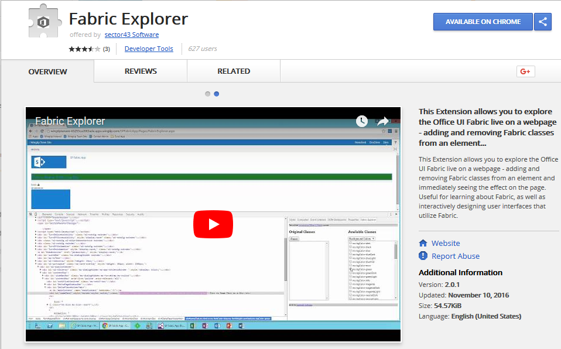Click the updated date November 10, 2016
Viewport: 561px width, 349px height.
pyautogui.click(x=478, y=295)
